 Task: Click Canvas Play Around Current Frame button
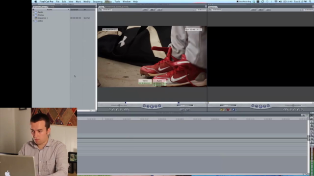pos(264,106)
